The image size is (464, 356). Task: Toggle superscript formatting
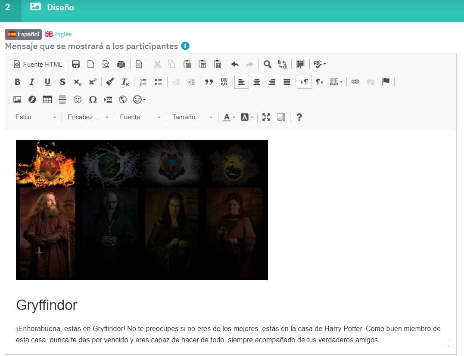click(x=93, y=82)
